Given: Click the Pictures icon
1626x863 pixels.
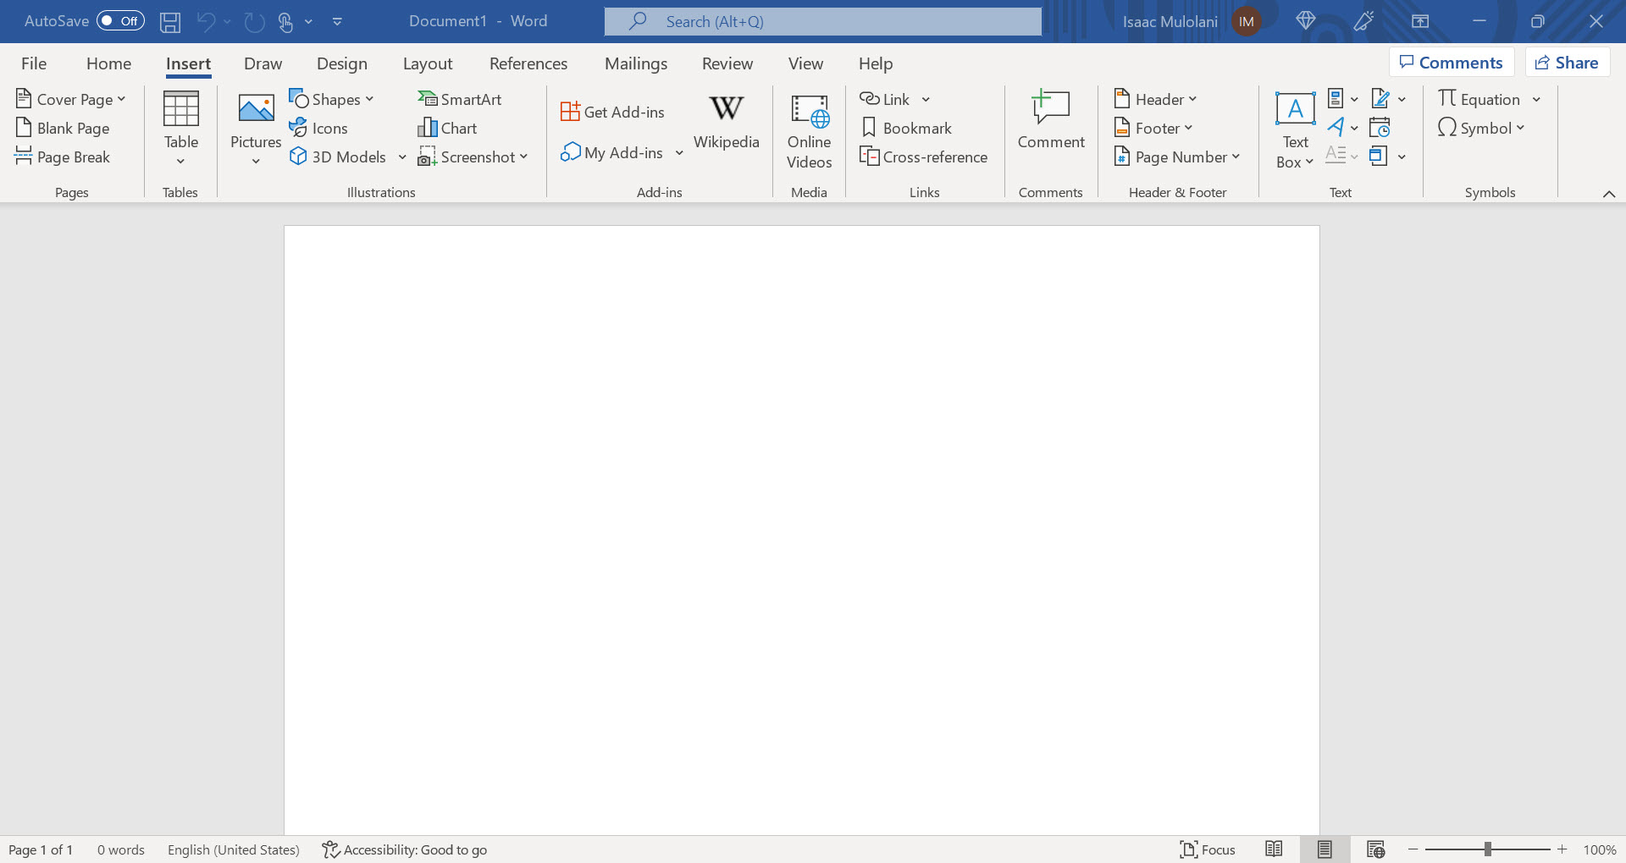Looking at the screenshot, I should pos(256,110).
